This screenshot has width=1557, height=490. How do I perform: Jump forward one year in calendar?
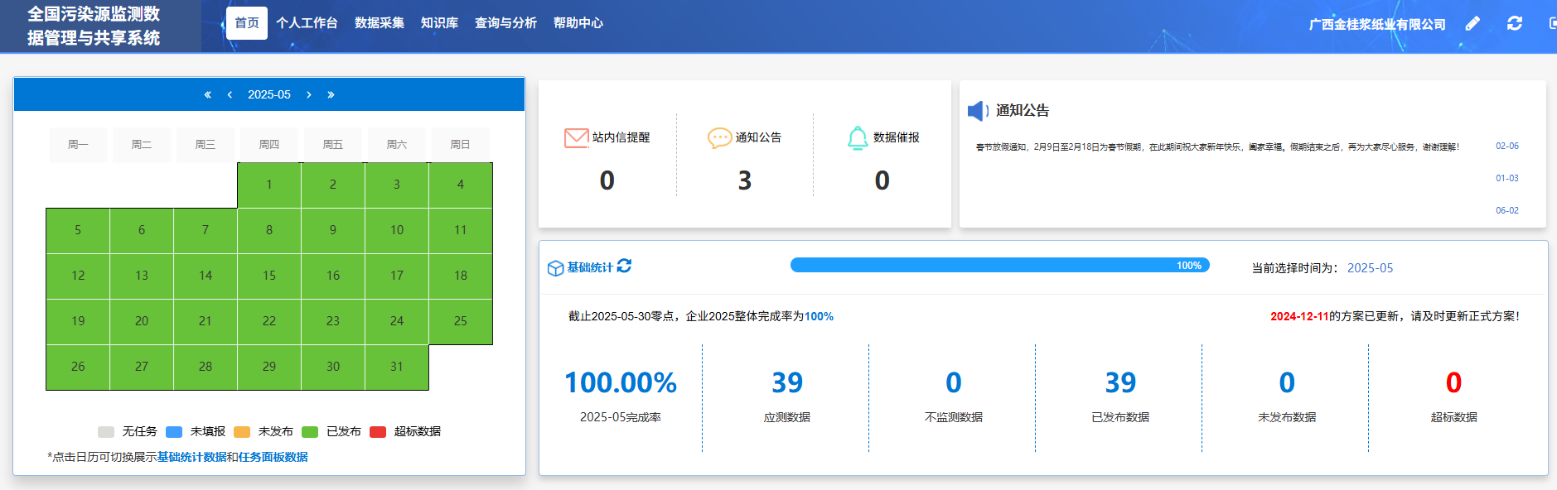(x=331, y=95)
